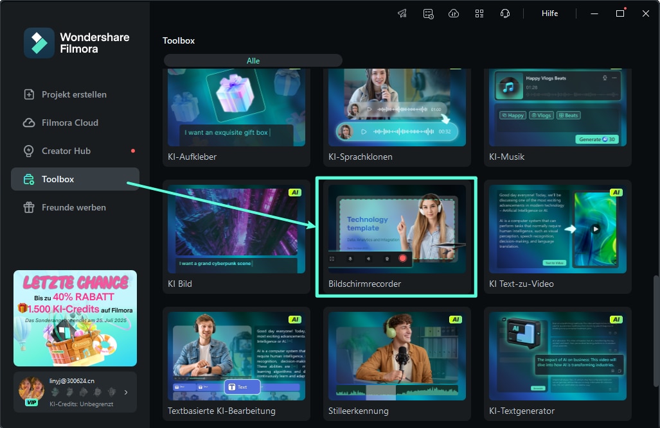This screenshot has height=428, width=660.
Task: Launch the Bildschirmrecorder tool
Action: pyautogui.click(x=397, y=237)
